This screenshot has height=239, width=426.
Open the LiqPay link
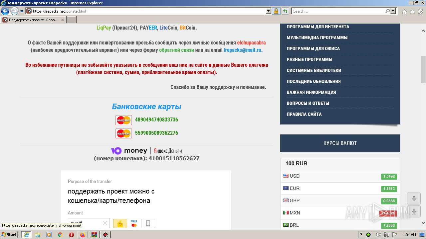(x=104, y=28)
